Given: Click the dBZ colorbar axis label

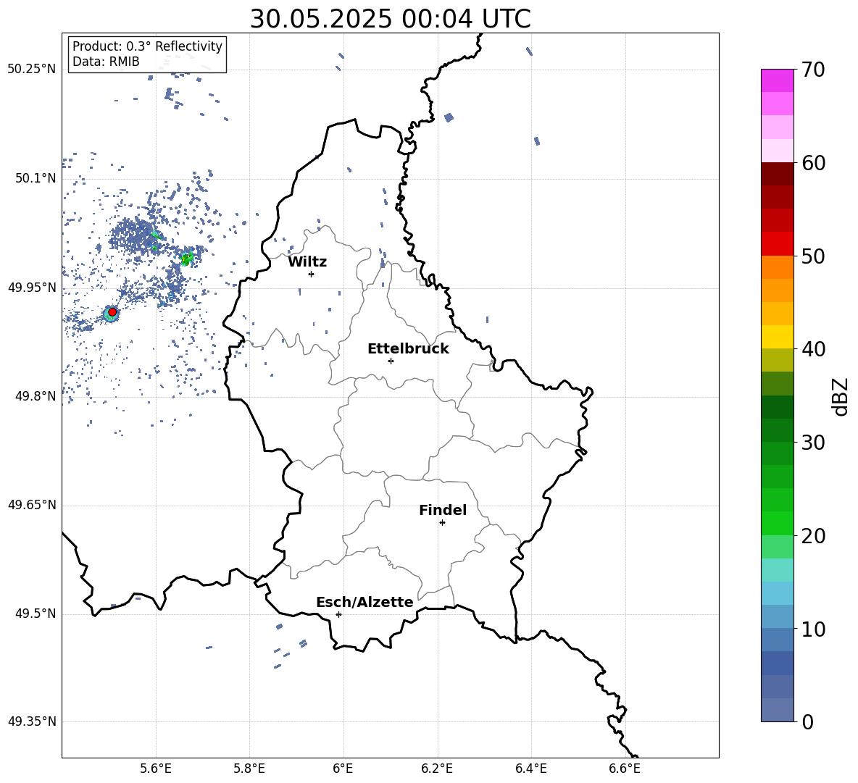Looking at the screenshot, I should [x=841, y=396].
